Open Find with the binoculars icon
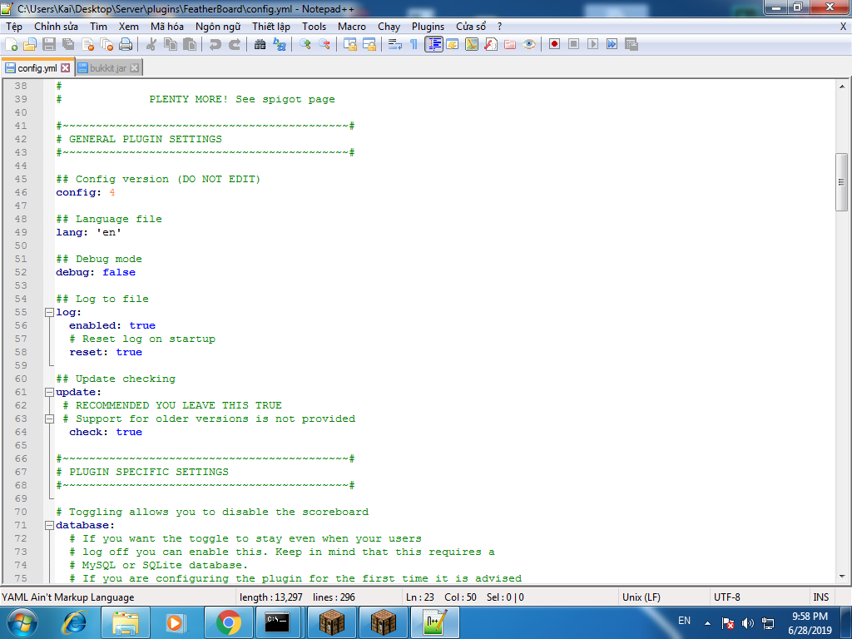Viewport: 852px width, 639px height. click(x=260, y=45)
